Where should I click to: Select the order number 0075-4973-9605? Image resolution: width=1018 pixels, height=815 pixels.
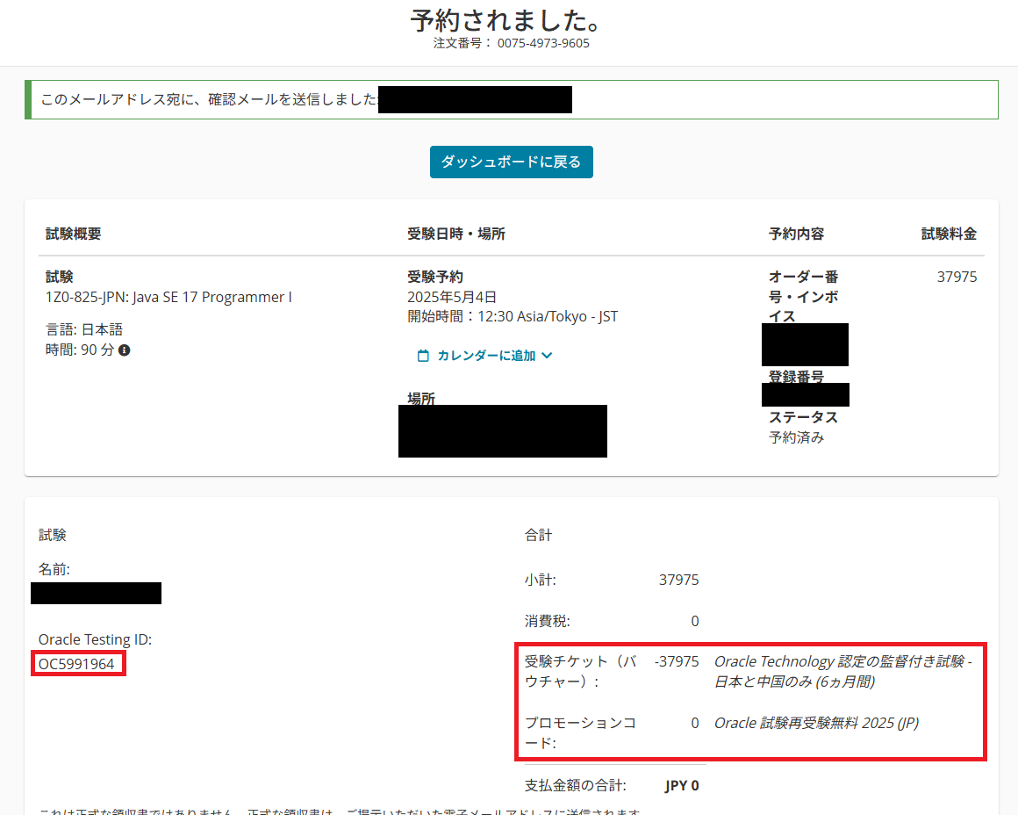pyautogui.click(x=543, y=43)
